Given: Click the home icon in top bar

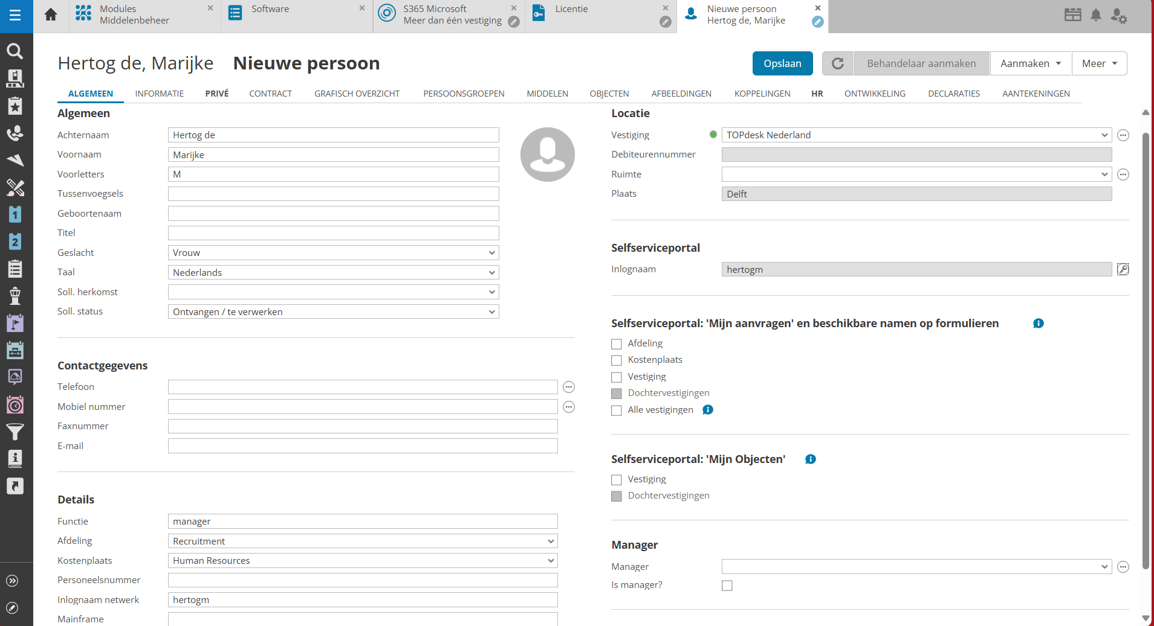Looking at the screenshot, I should point(51,14).
